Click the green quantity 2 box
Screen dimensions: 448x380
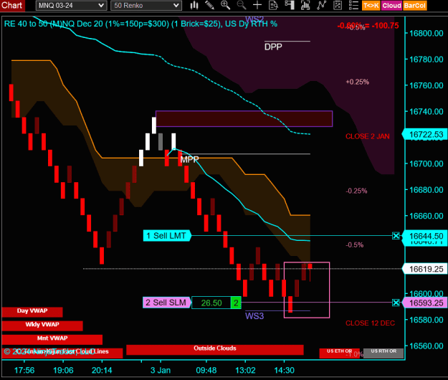click(236, 303)
